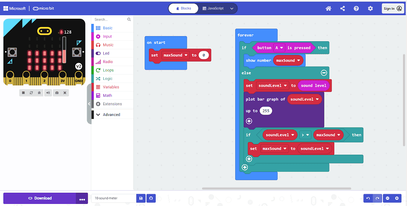Open soundLevel dropdown in set soundLevel block
Screen dimensions: 407x206
[x=272, y=85]
